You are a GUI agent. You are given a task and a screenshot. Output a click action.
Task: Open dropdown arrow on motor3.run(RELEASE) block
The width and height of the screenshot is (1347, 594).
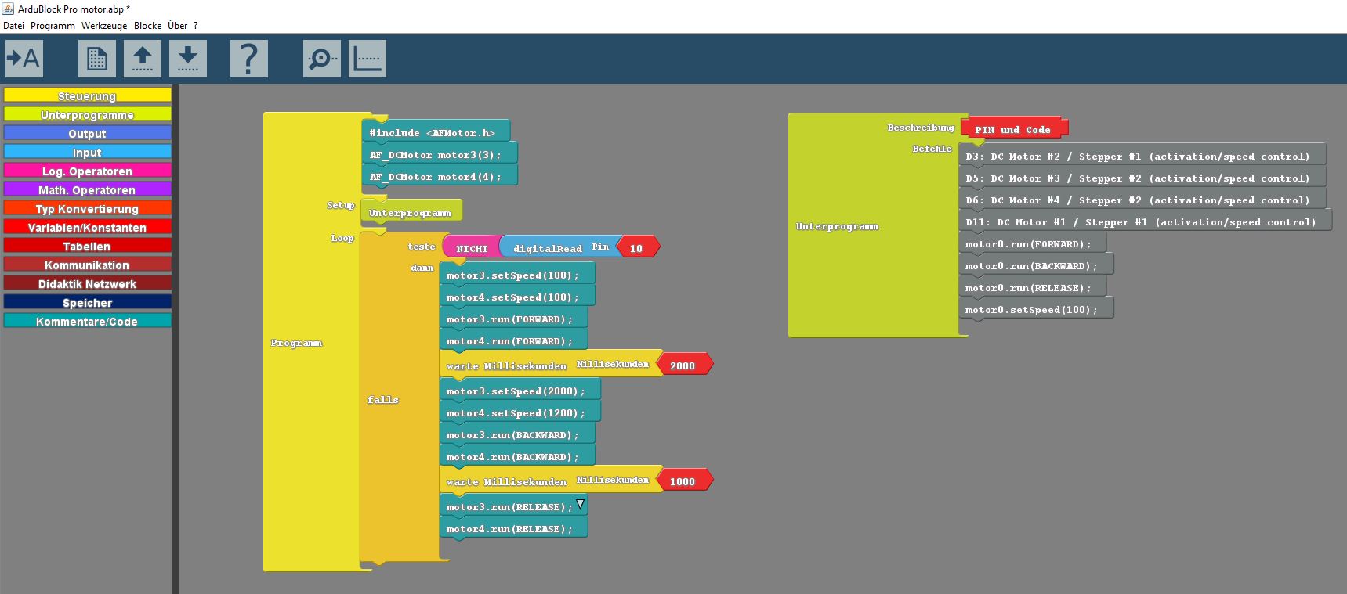point(580,505)
